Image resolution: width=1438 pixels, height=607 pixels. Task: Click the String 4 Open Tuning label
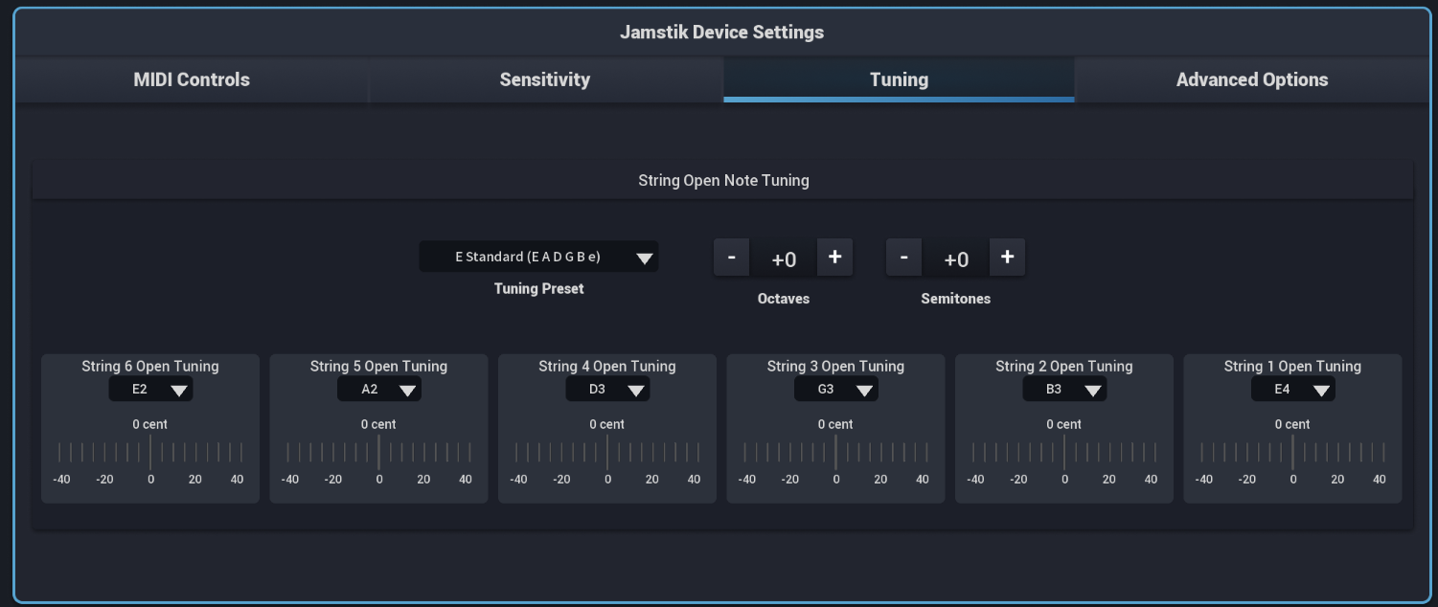pyautogui.click(x=607, y=366)
